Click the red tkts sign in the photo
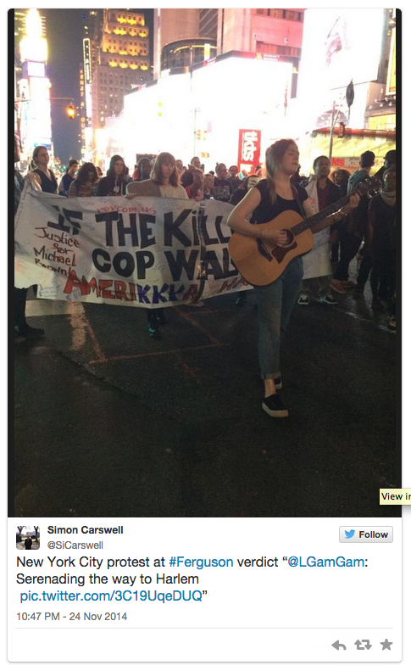Image resolution: width=411 pixels, height=671 pixels. (x=249, y=151)
